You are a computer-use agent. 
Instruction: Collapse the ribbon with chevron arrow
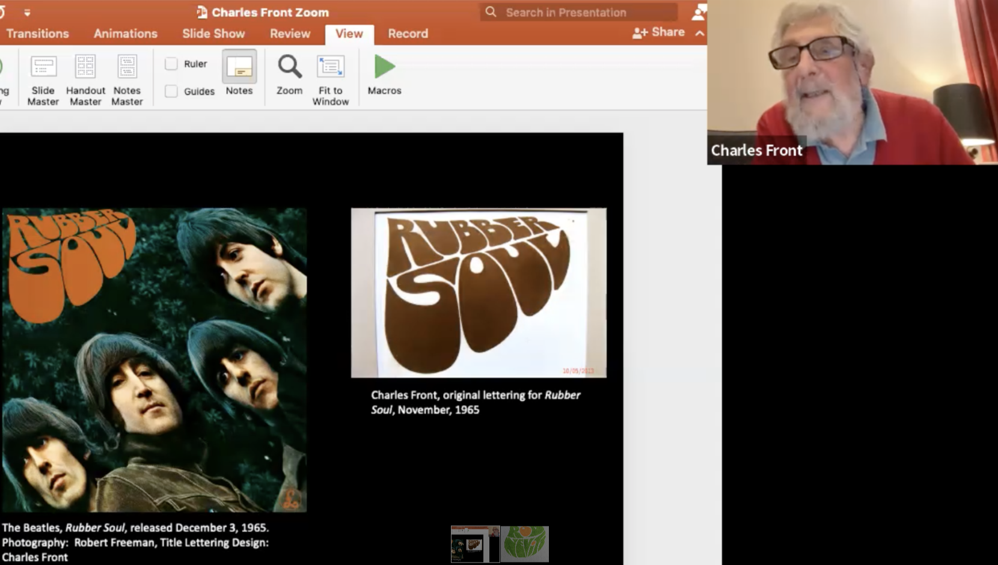(x=700, y=34)
